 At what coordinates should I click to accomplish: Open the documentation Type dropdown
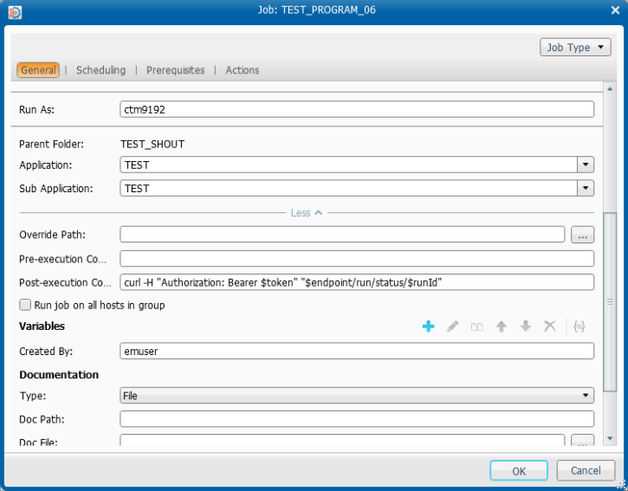586,396
